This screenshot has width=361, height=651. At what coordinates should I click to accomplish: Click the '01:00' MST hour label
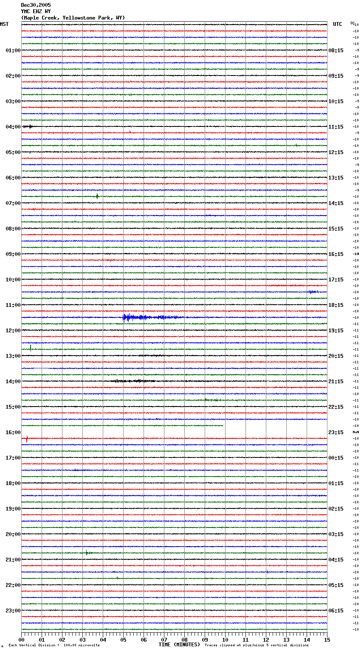coord(13,51)
